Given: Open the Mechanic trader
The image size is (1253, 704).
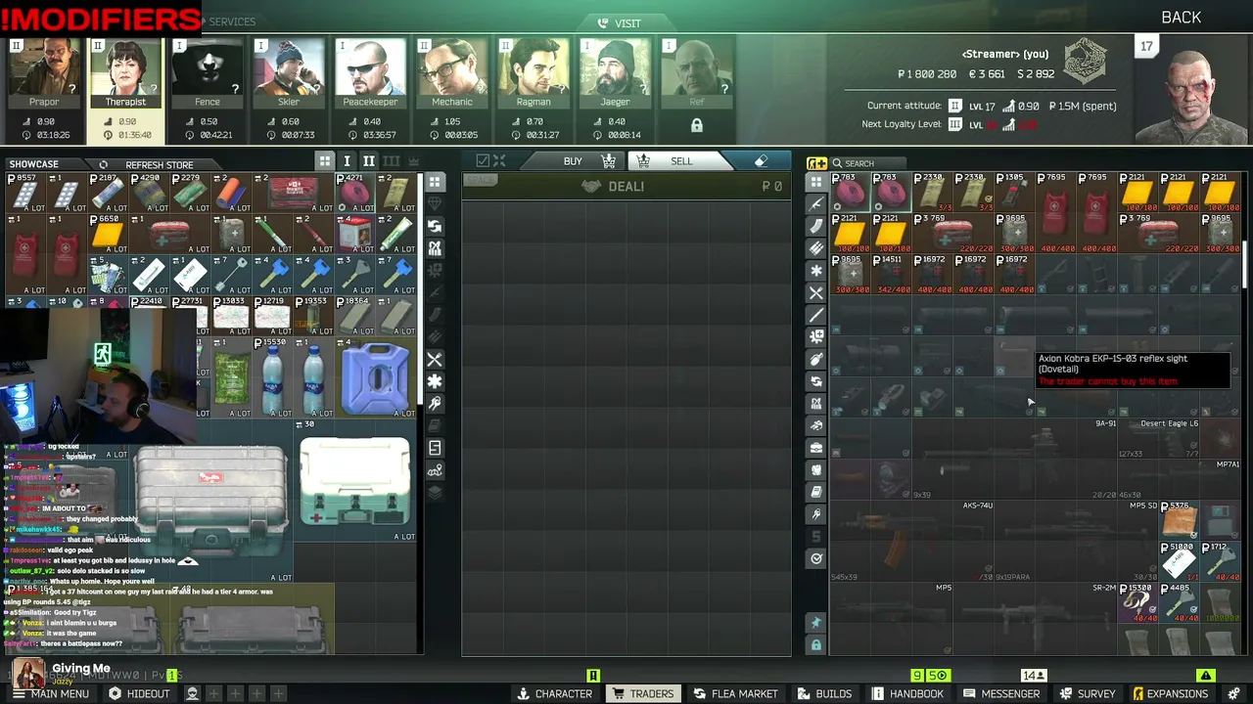Looking at the screenshot, I should [452, 73].
